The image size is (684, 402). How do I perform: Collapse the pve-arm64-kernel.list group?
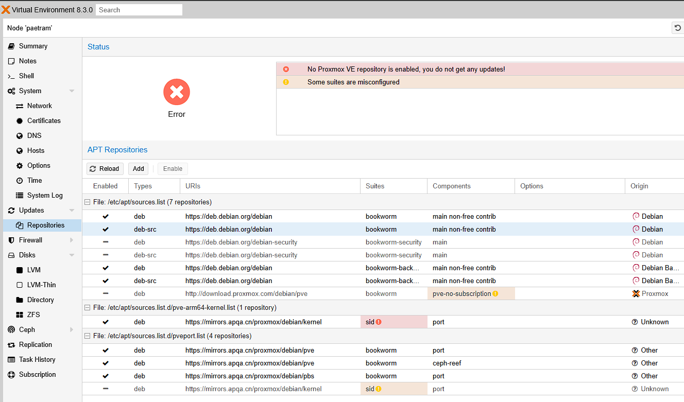(x=87, y=307)
